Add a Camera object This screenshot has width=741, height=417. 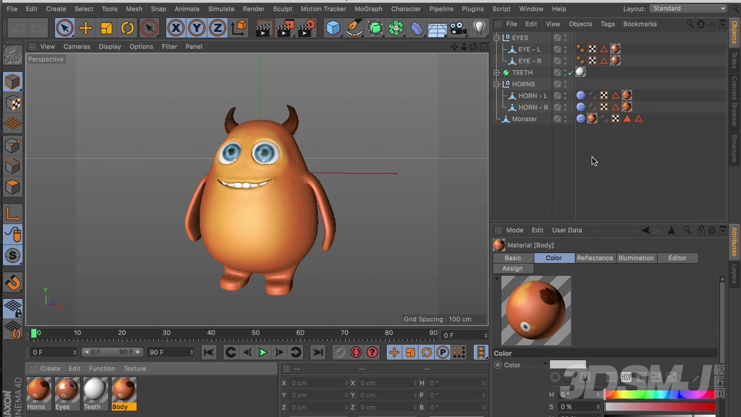[x=458, y=28]
